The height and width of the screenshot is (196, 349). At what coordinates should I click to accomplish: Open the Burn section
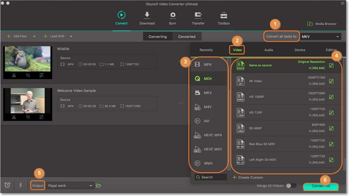coord(172,18)
